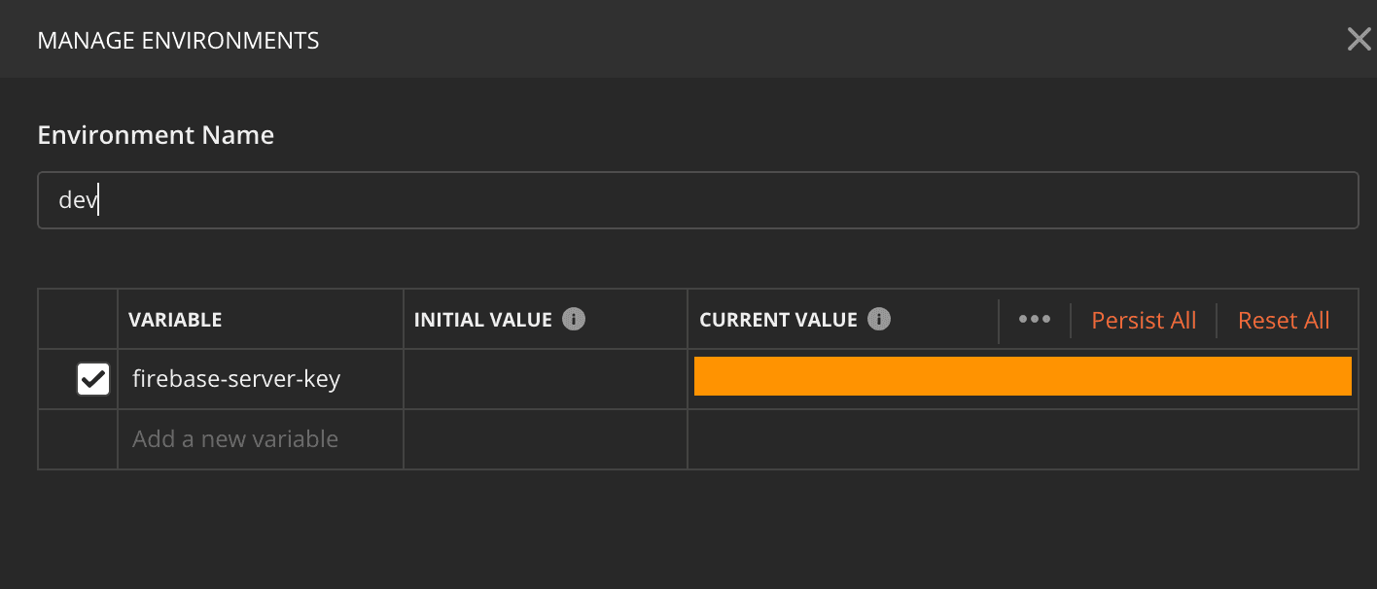Click the CURRENT VALUE column header text

pyautogui.click(x=778, y=320)
